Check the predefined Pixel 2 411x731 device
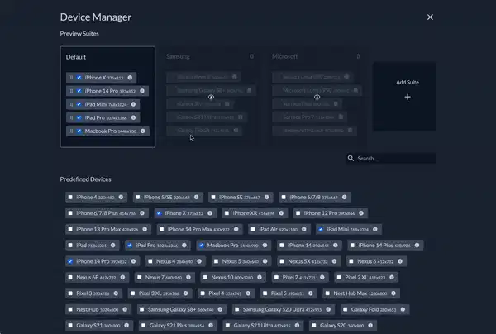 [x=276, y=278]
